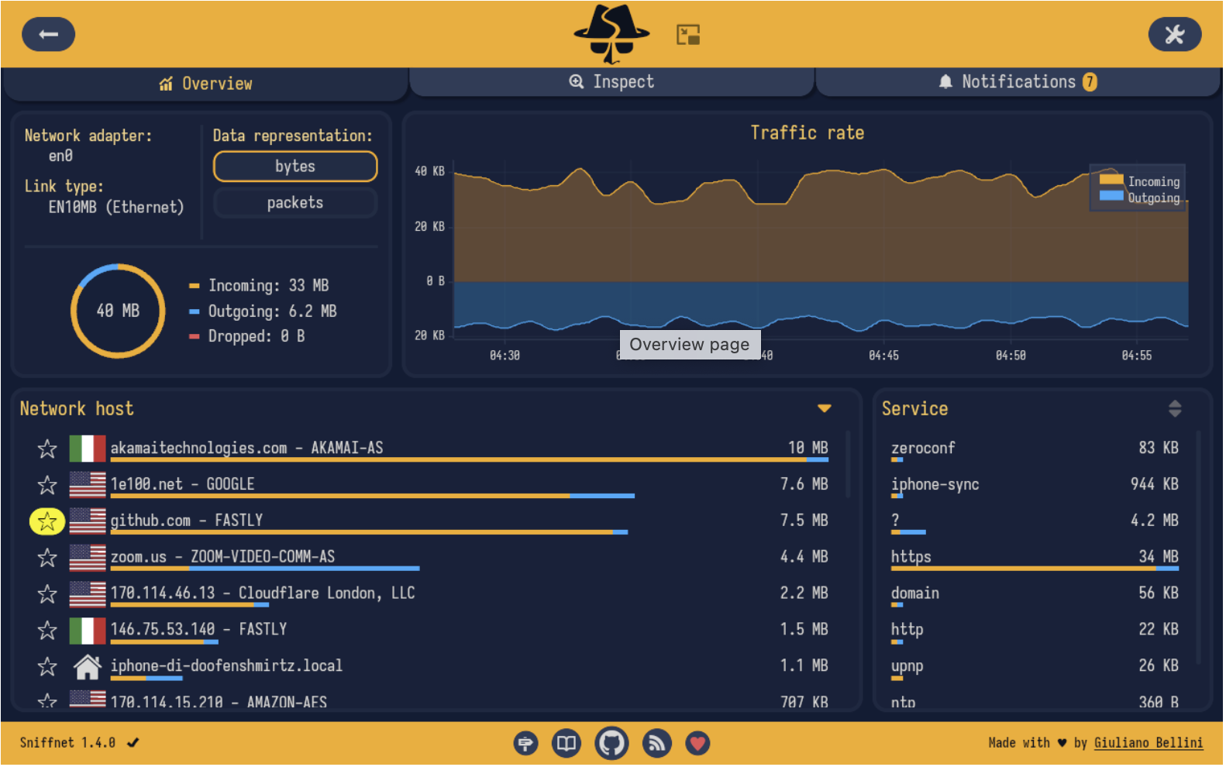The width and height of the screenshot is (1226, 767).
Task: Open the wiki book icon
Action: 567,744
